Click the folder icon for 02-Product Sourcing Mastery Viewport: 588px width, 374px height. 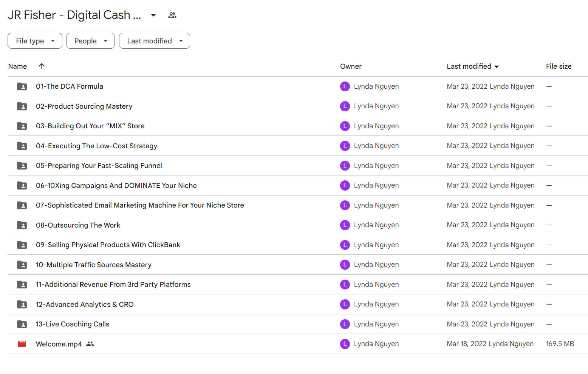point(22,106)
